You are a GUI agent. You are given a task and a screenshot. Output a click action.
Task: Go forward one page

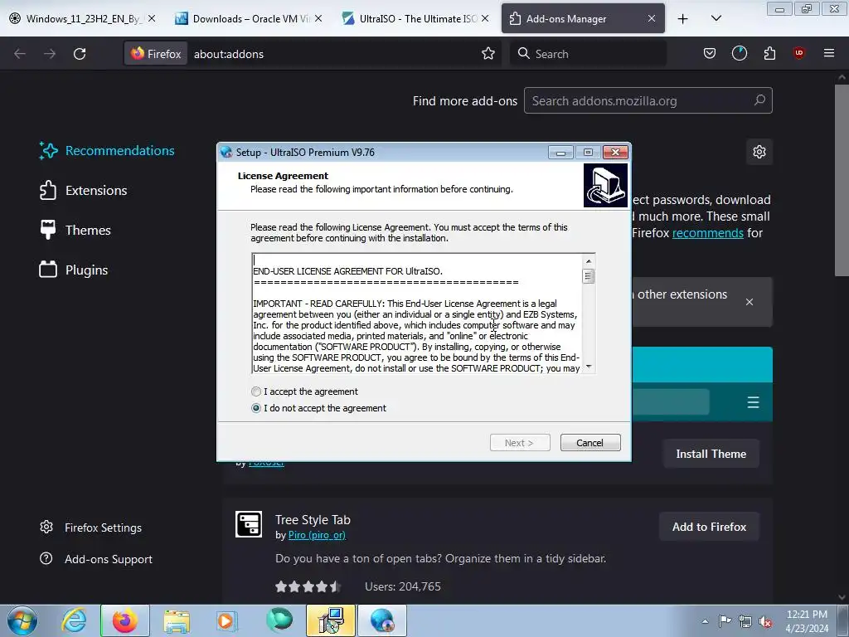50,54
